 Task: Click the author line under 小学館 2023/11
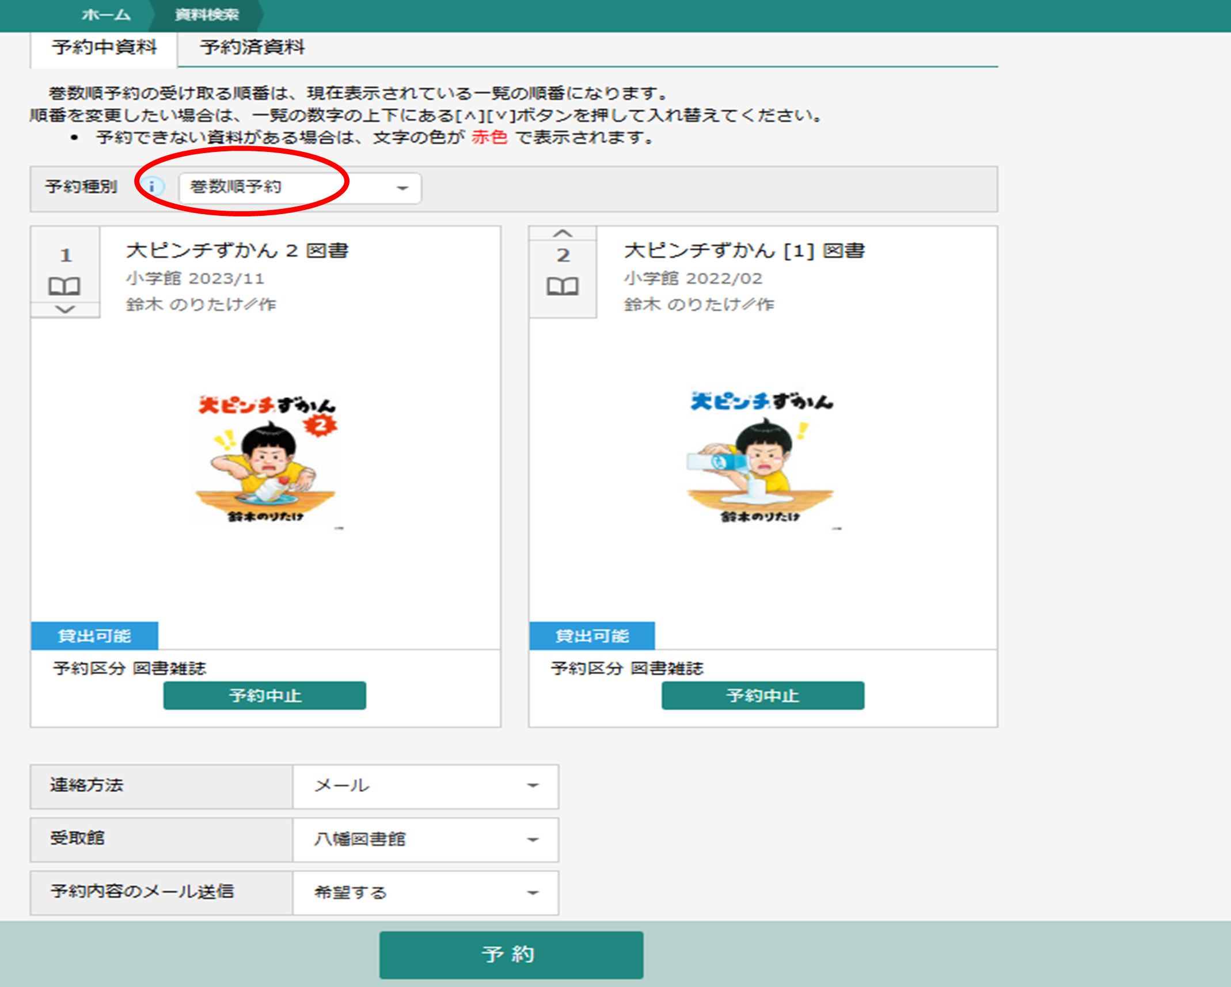tap(201, 304)
